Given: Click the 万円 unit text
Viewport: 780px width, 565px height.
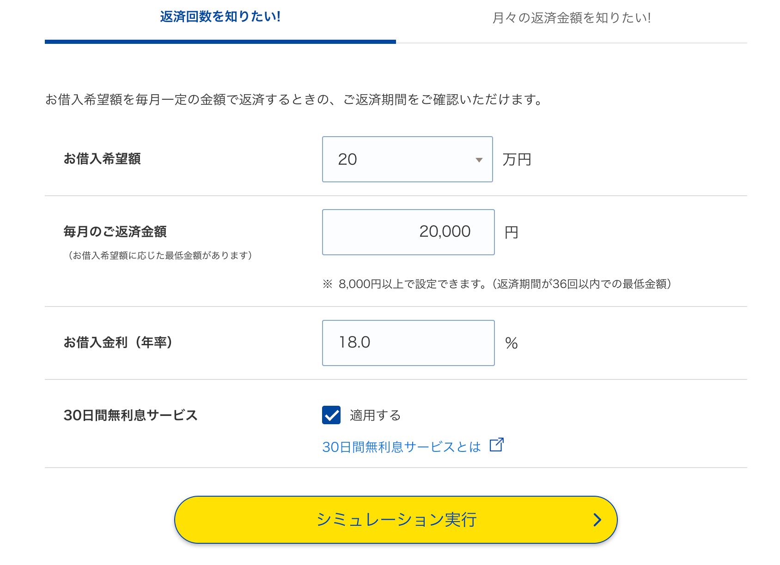Looking at the screenshot, I should pyautogui.click(x=517, y=160).
